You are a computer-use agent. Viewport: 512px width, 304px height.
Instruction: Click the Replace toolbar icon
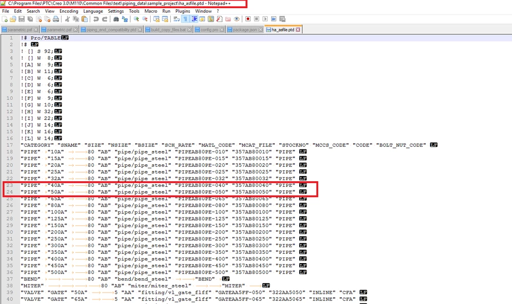click(125, 19)
